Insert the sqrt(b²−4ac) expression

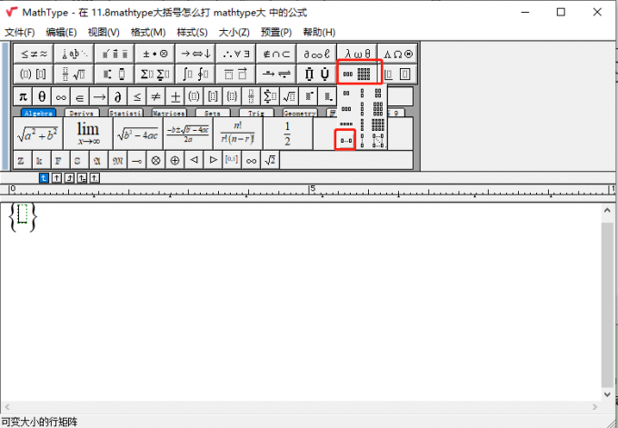138,134
